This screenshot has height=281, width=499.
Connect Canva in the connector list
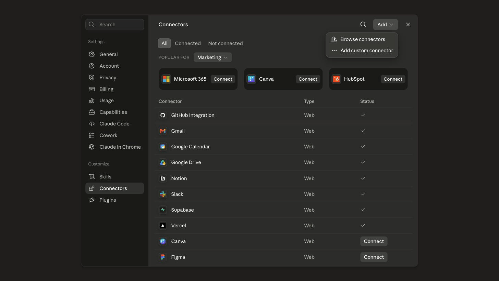point(374,241)
